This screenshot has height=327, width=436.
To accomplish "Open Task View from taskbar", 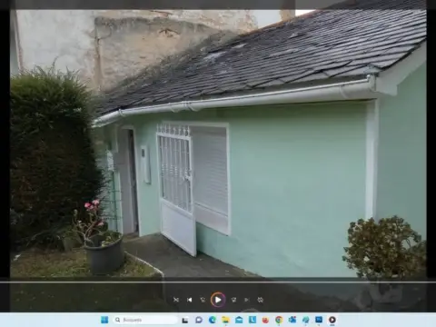I will [185, 320].
